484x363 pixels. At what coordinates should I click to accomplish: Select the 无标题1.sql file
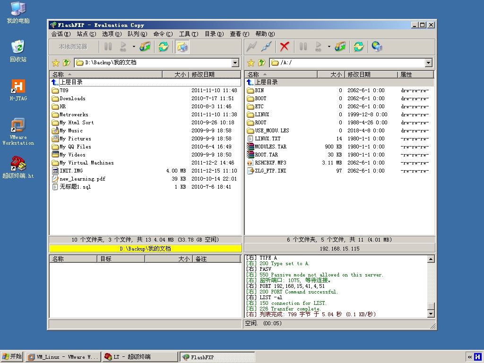[146, 187]
